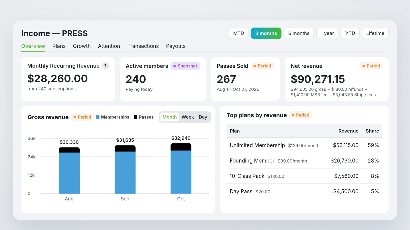Click the 267 passes sold value
Image resolution: width=410 pixels, height=230 pixels.
(226, 79)
